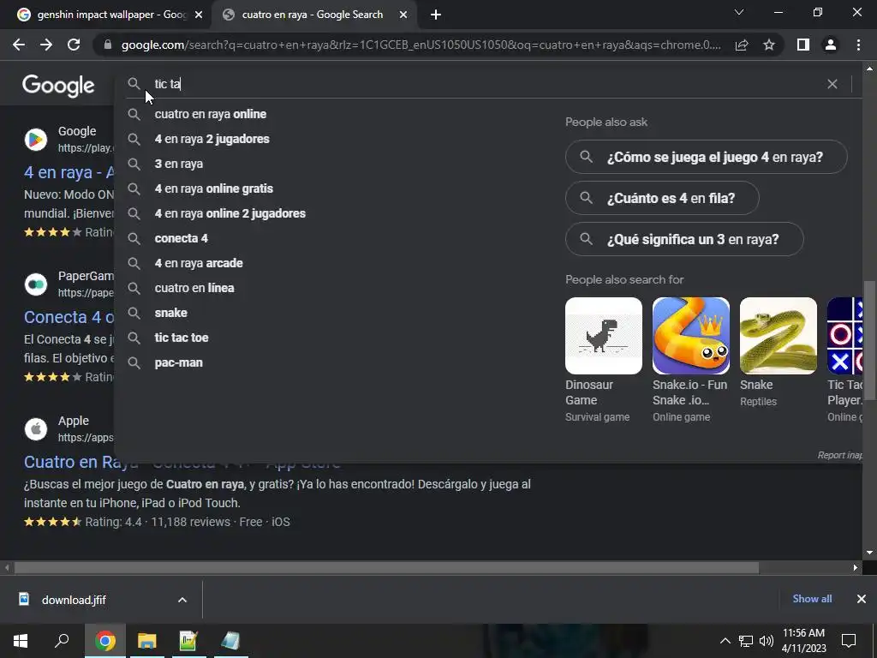
Task: Open the Chrome three-dot menu
Action: pyautogui.click(x=858, y=45)
